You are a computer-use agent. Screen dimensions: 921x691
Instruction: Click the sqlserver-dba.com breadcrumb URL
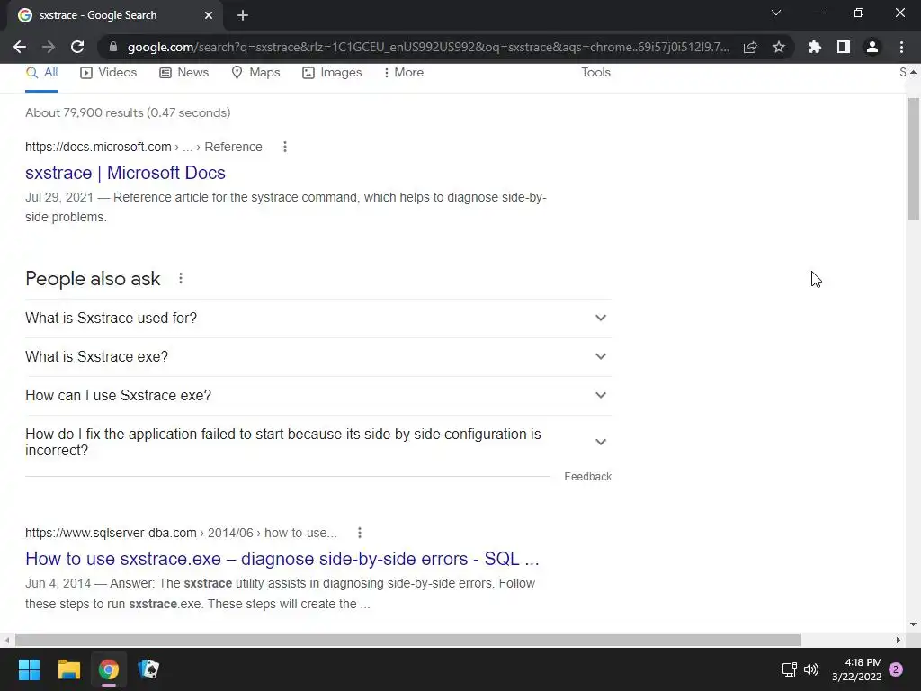[181, 533]
